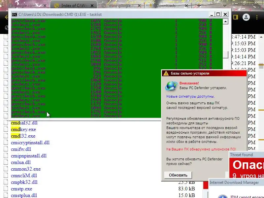Viewport: 264px width, 198px height.
Task: Expand the tab search chevron
Action: 224,6
